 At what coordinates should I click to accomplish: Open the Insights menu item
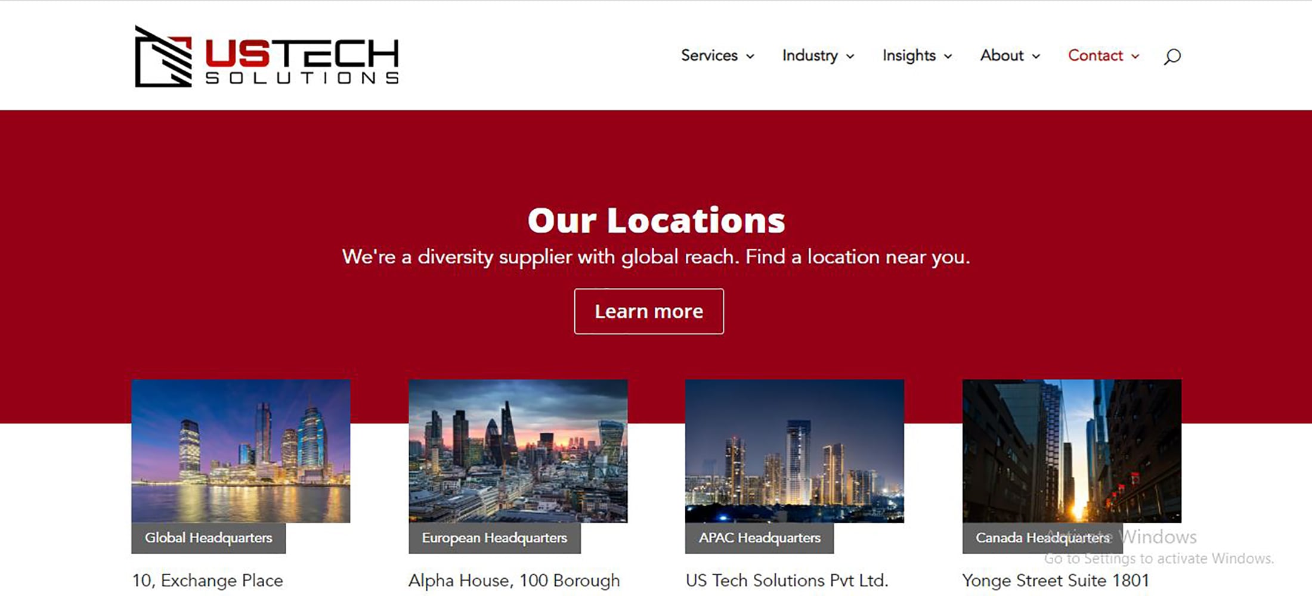pos(909,55)
